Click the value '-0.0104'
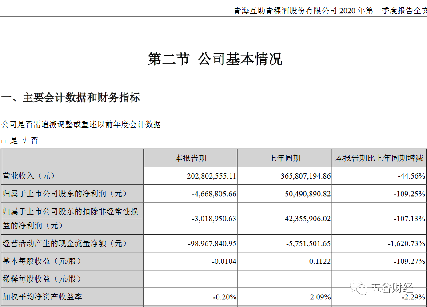Image resolution: width=427 pixels, height=307 pixels. pyautogui.click(x=224, y=262)
